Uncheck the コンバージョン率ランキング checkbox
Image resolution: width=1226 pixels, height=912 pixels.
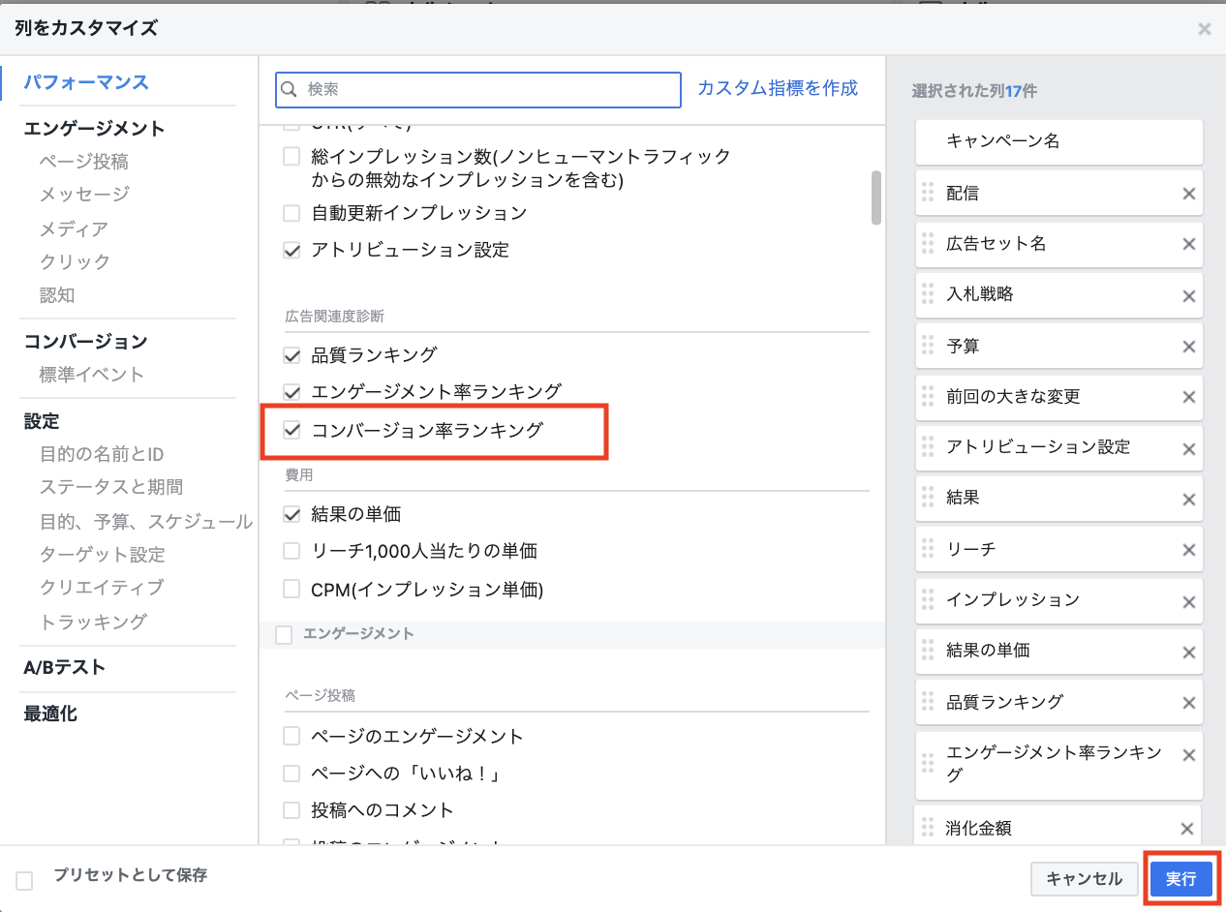[x=291, y=431]
